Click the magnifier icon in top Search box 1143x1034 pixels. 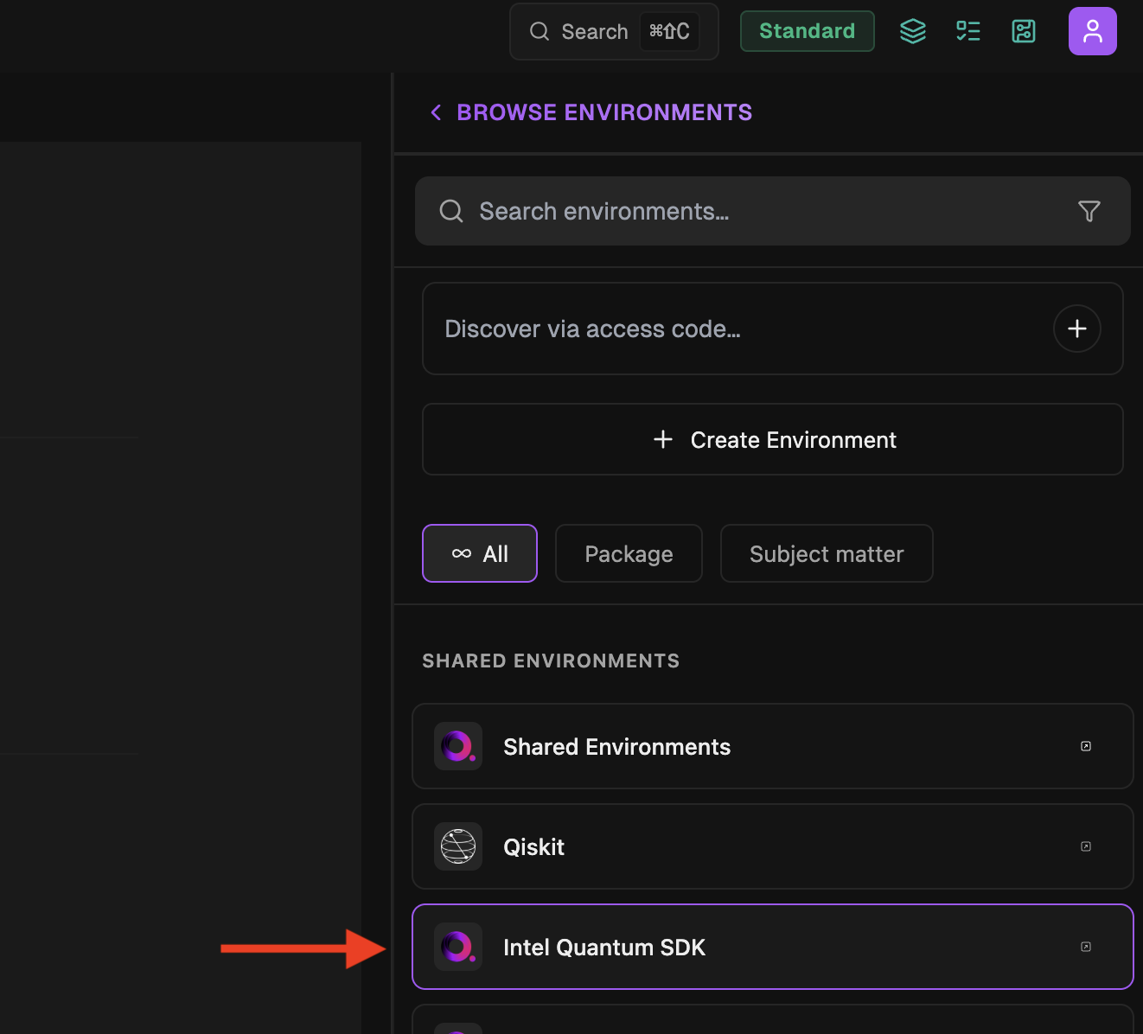pos(540,31)
